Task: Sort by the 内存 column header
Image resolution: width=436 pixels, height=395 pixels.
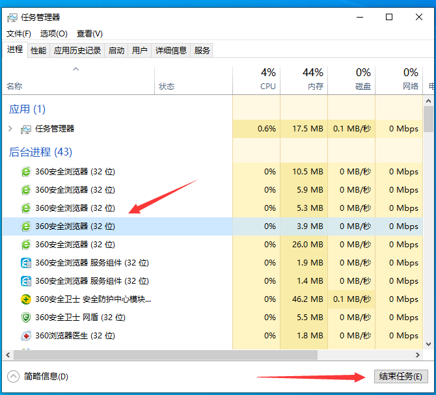Action: click(x=304, y=80)
